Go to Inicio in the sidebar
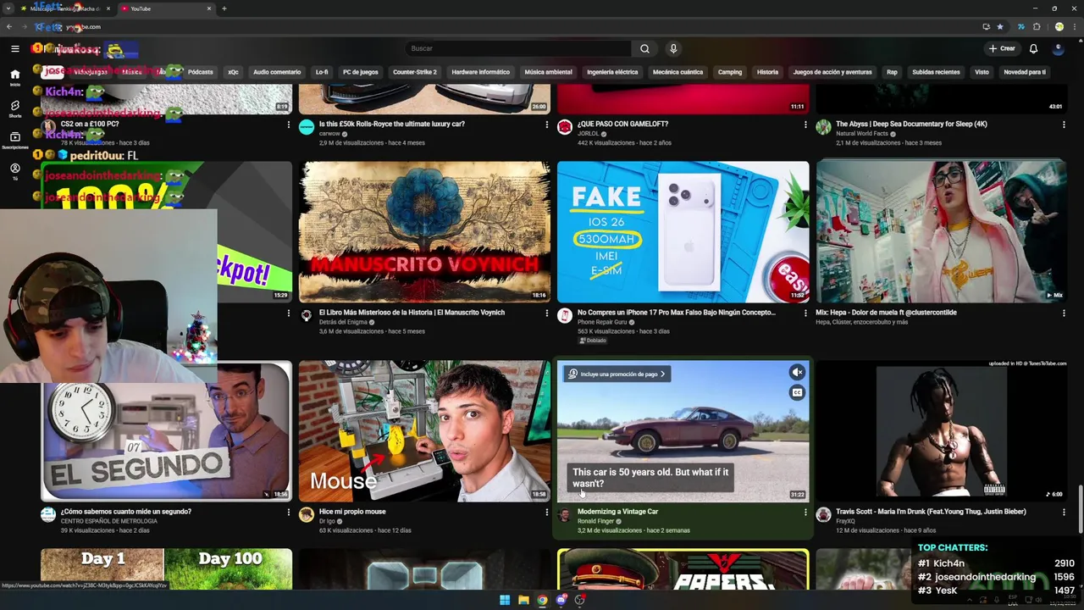The height and width of the screenshot is (610, 1084). point(15,78)
